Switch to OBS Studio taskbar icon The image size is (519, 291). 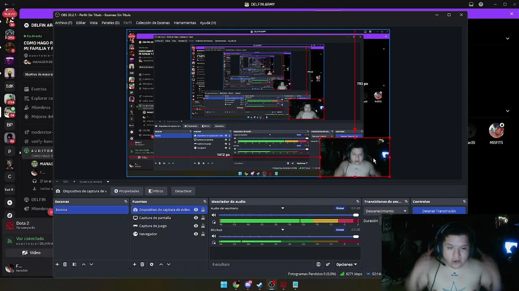(x=272, y=285)
